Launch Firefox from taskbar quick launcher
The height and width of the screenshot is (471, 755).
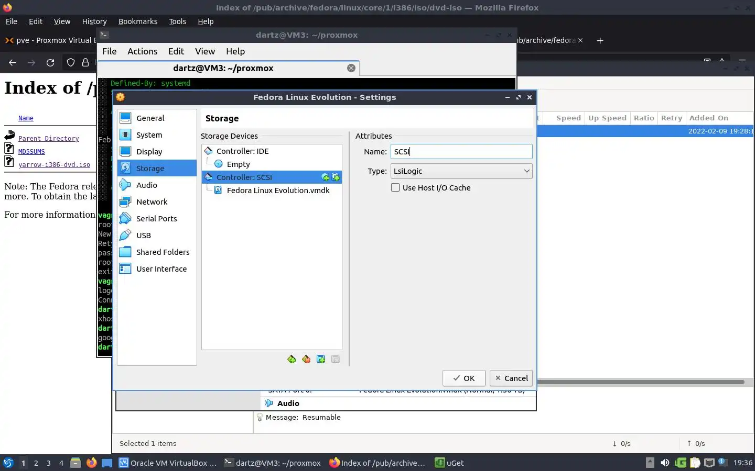coord(91,463)
